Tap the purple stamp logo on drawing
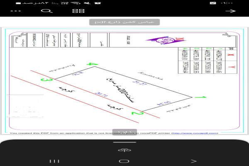Screen dimensions: 249x166 [x=166, y=40]
